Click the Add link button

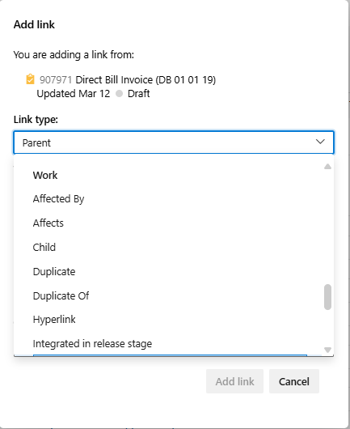(234, 381)
